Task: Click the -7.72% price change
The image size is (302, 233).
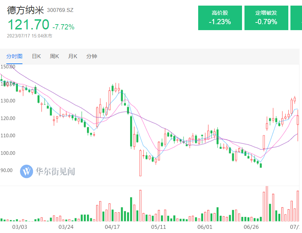Action: tap(63, 27)
